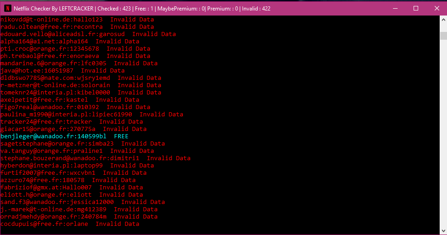Click the line starting with axelpetit
The width and height of the screenshot is (447, 235).
(x=44, y=100)
